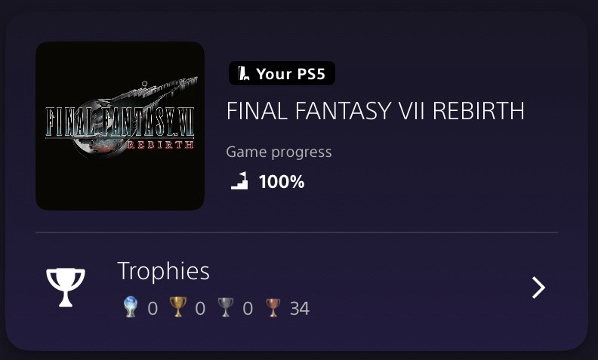The width and height of the screenshot is (598, 360).
Task: Click the platinum trophy count 0
Action: (x=153, y=308)
